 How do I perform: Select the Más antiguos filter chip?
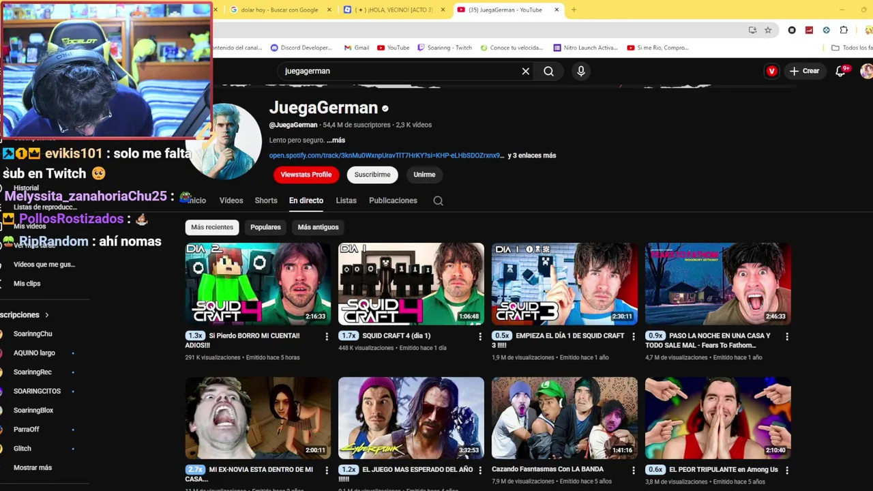(x=318, y=227)
